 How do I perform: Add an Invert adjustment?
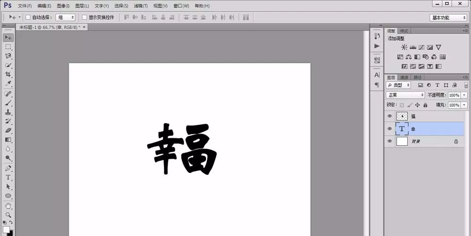404,67
